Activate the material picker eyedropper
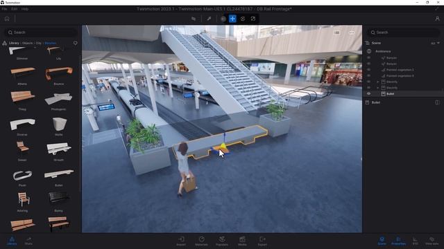The height and width of the screenshot is (249, 444). (209, 19)
